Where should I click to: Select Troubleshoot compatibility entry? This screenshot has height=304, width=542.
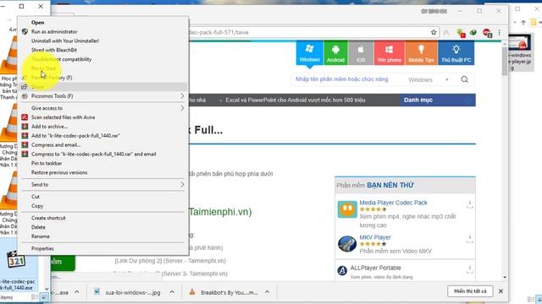pos(61,59)
